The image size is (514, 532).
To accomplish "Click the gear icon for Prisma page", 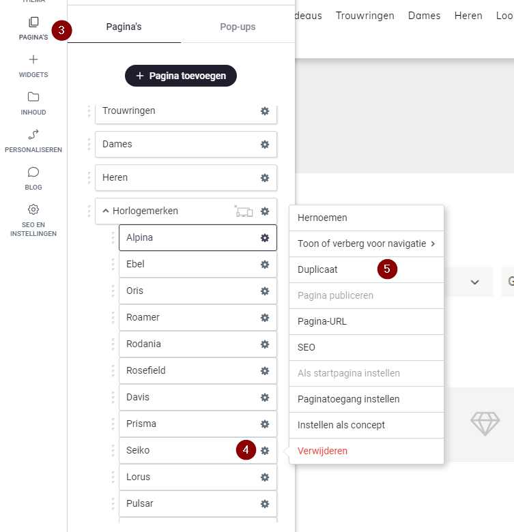I will pyautogui.click(x=265, y=424).
